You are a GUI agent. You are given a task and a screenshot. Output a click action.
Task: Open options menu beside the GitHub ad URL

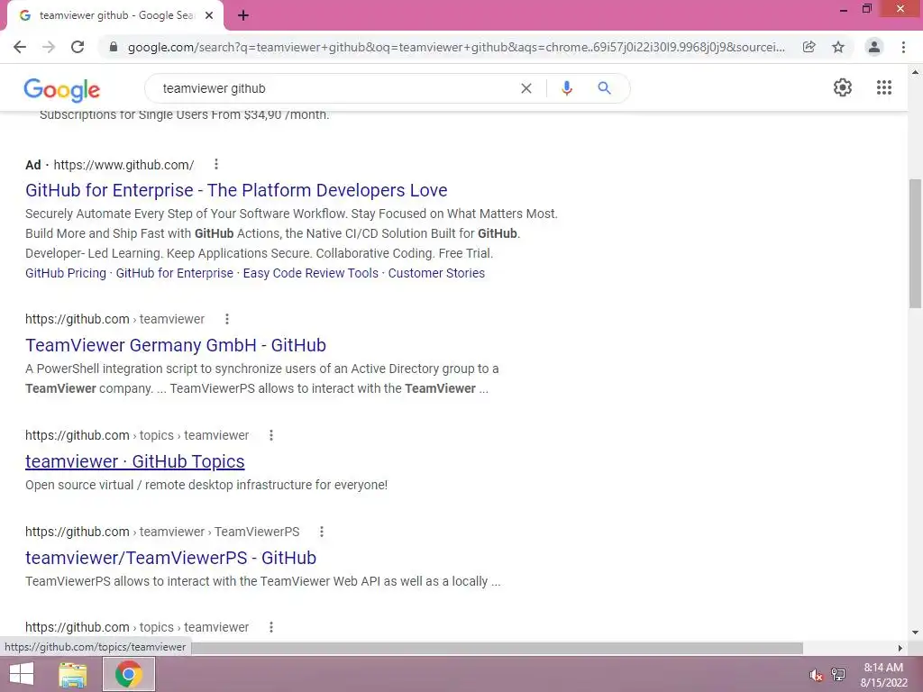coord(216,164)
